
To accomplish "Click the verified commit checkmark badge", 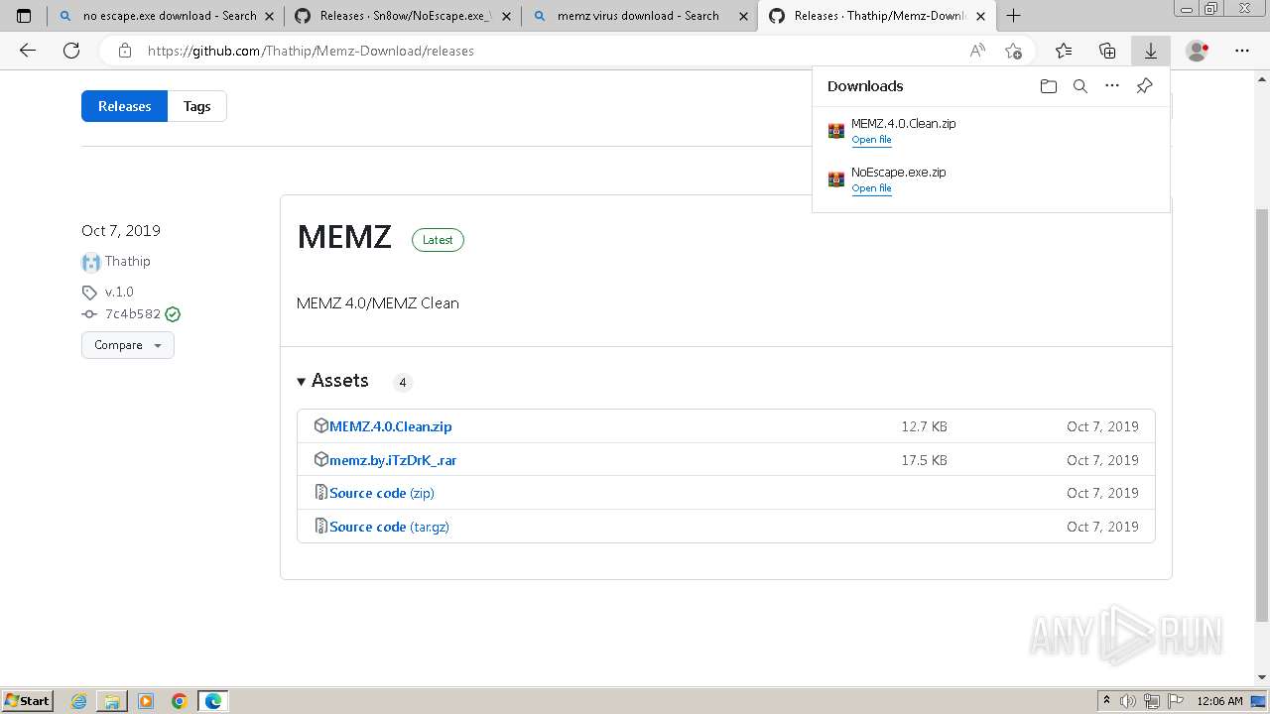I will point(173,314).
